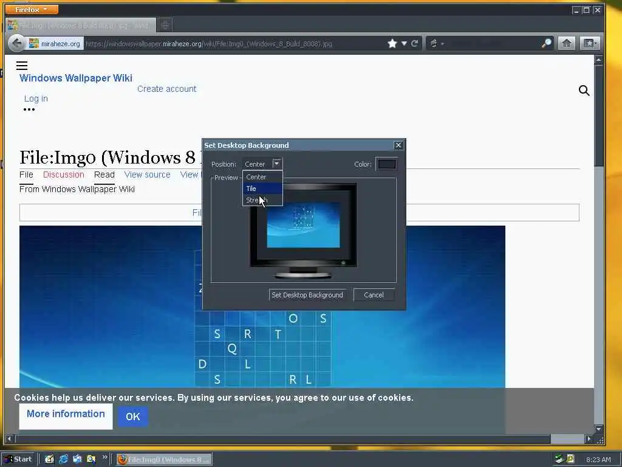Open the wiki search magnifier icon
Viewport: 622px width, 467px height.
point(584,91)
